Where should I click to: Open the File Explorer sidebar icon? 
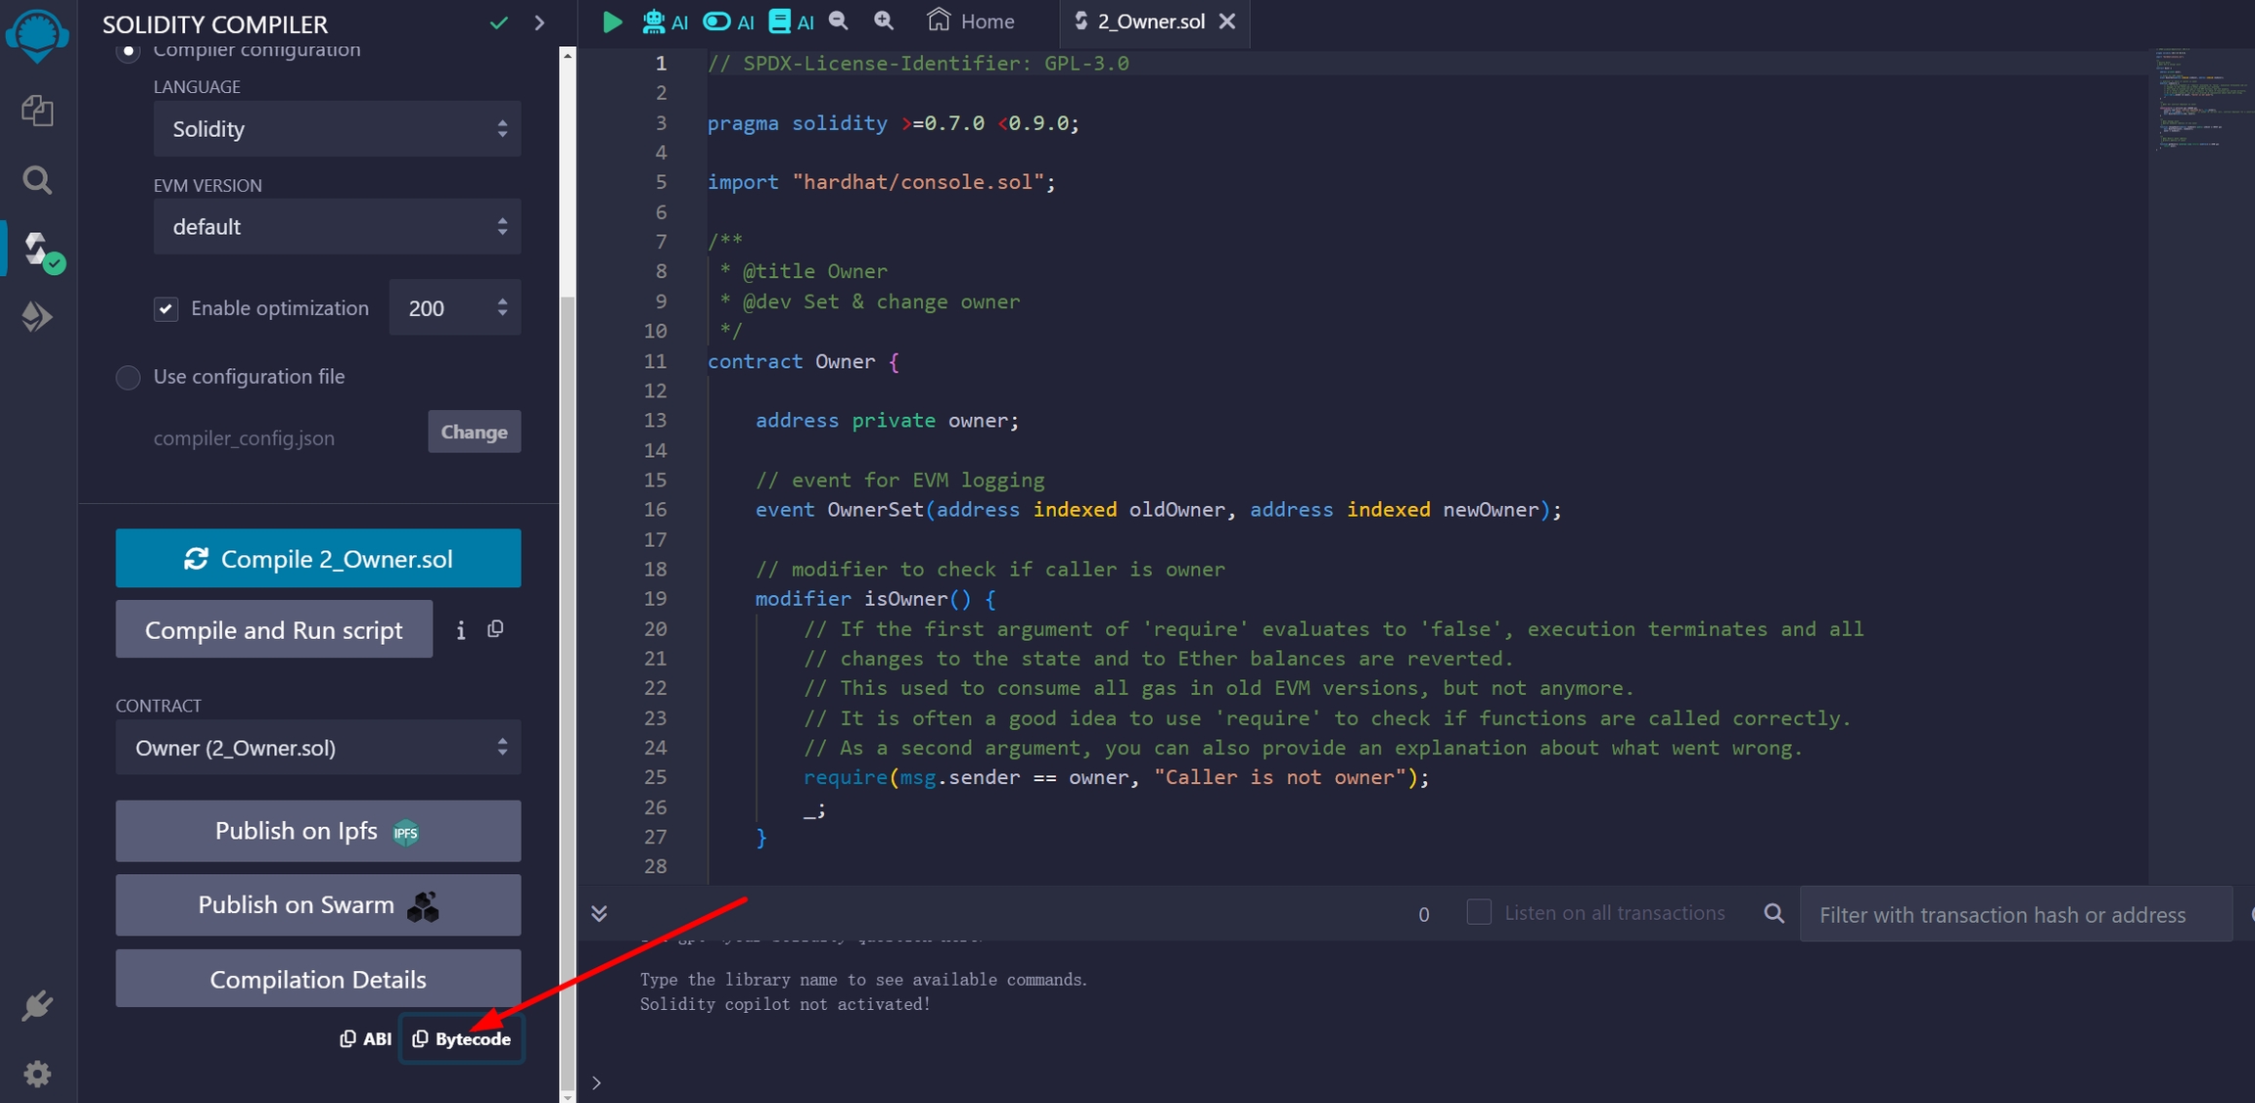point(37,111)
